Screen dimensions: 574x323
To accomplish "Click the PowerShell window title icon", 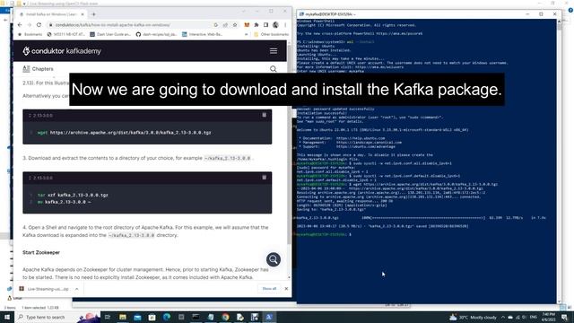I will pos(301,14).
